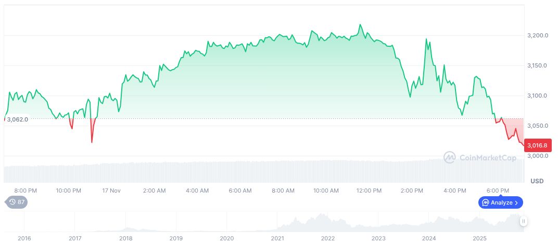Click the 2021 year on the timeline navigator
Viewport: 558px width, 244px height.
[277, 238]
